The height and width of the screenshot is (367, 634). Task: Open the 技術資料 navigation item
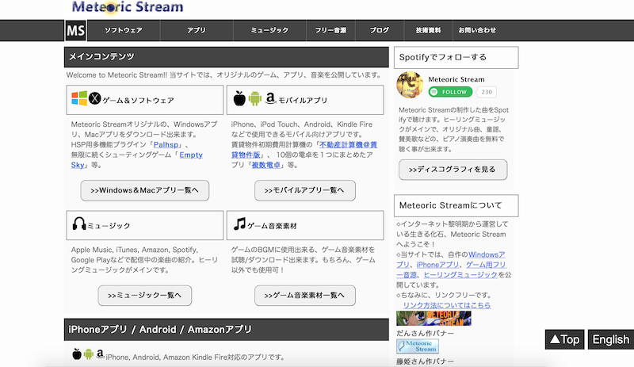(428, 30)
